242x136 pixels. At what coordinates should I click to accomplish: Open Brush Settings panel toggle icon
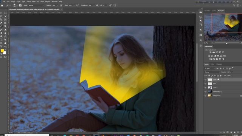pyautogui.click(x=20, y=5)
